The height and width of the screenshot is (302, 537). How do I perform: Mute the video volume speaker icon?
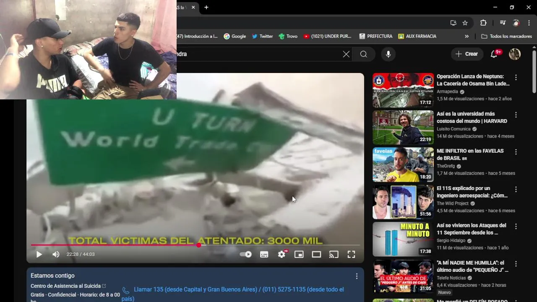point(56,254)
